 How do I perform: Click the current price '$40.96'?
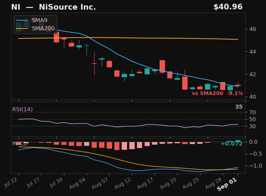click(228, 7)
